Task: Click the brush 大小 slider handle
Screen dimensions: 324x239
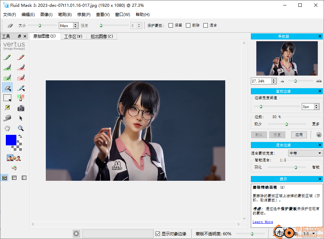Action: (x=40, y=26)
